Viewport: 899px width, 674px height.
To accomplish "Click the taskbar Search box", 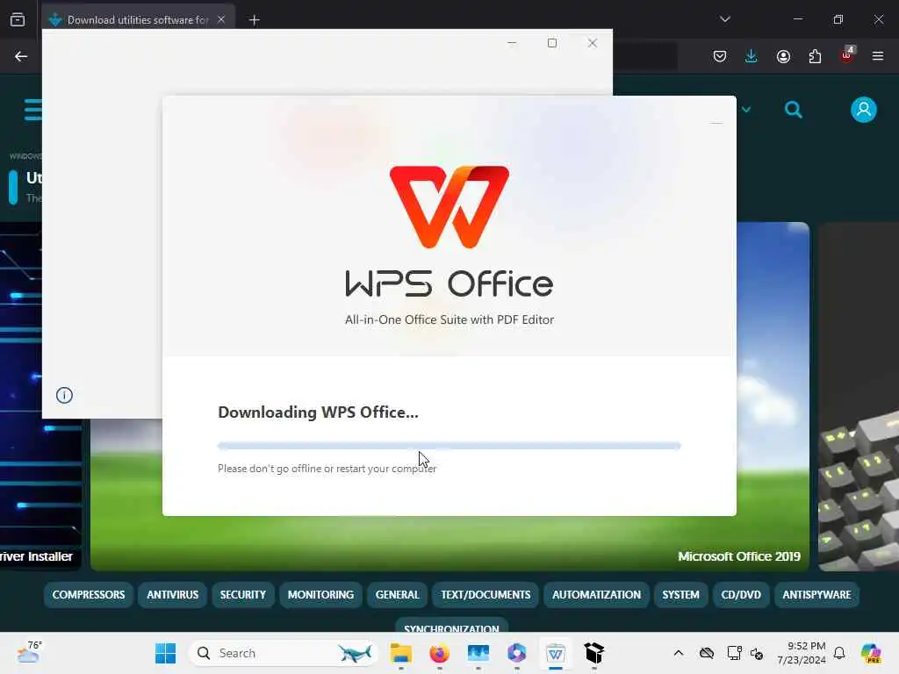I will (x=284, y=653).
